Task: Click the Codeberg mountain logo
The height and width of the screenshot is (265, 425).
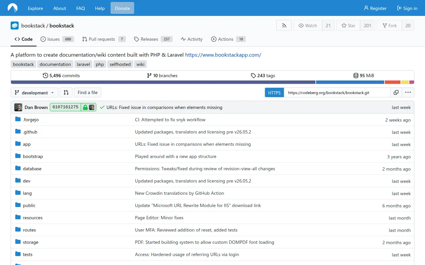Action: tap(13, 8)
